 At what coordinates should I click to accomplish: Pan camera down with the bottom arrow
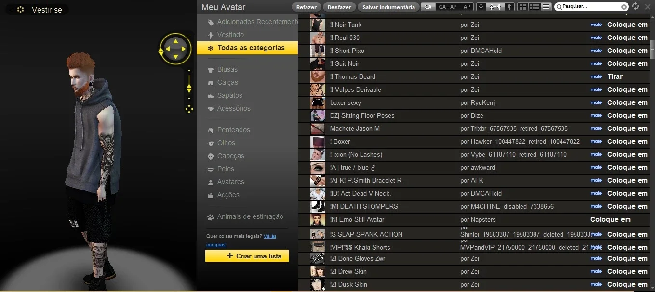click(175, 57)
